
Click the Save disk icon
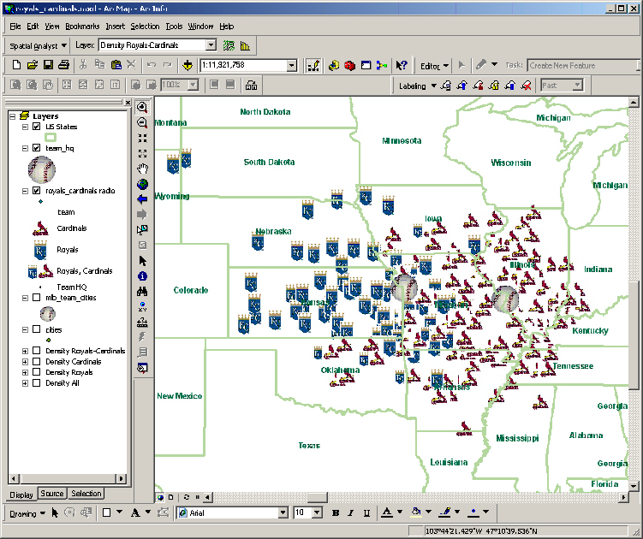[48, 65]
